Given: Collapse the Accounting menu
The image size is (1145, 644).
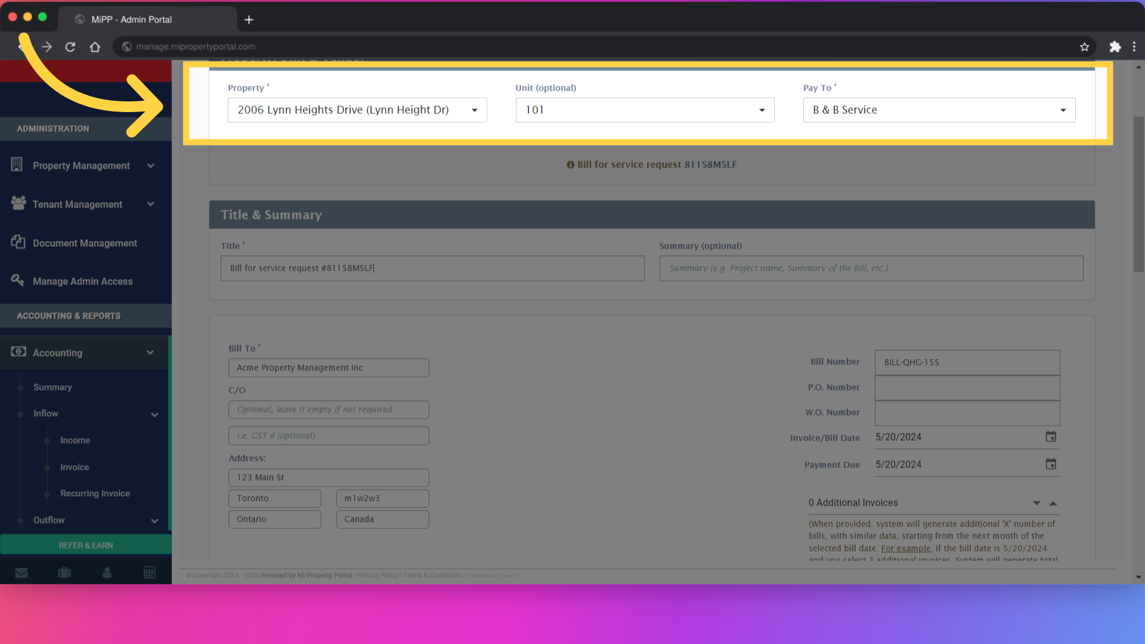Looking at the screenshot, I should coord(150,353).
